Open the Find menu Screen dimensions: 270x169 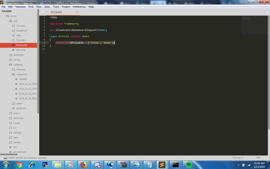31,7
